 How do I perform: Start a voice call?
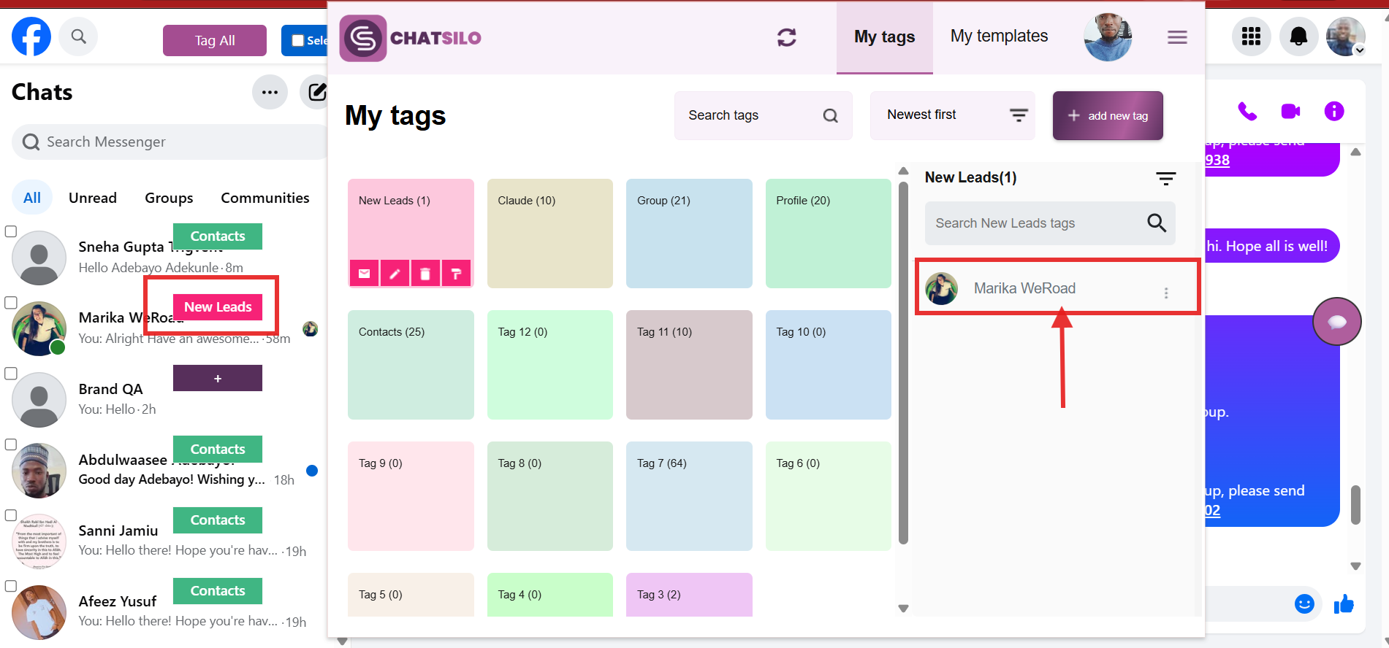click(1247, 111)
